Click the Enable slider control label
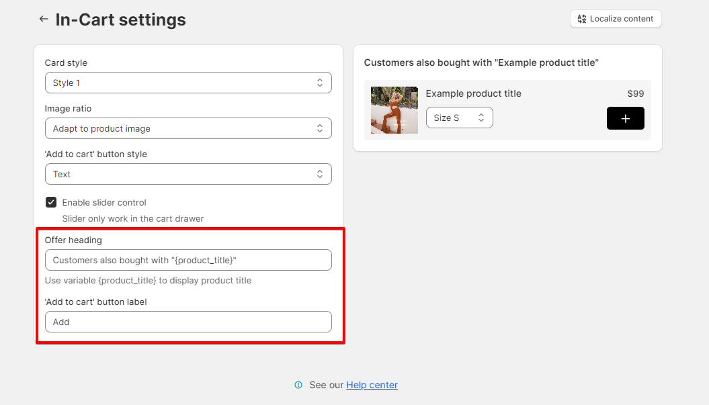The height and width of the screenshot is (405, 709). click(104, 203)
